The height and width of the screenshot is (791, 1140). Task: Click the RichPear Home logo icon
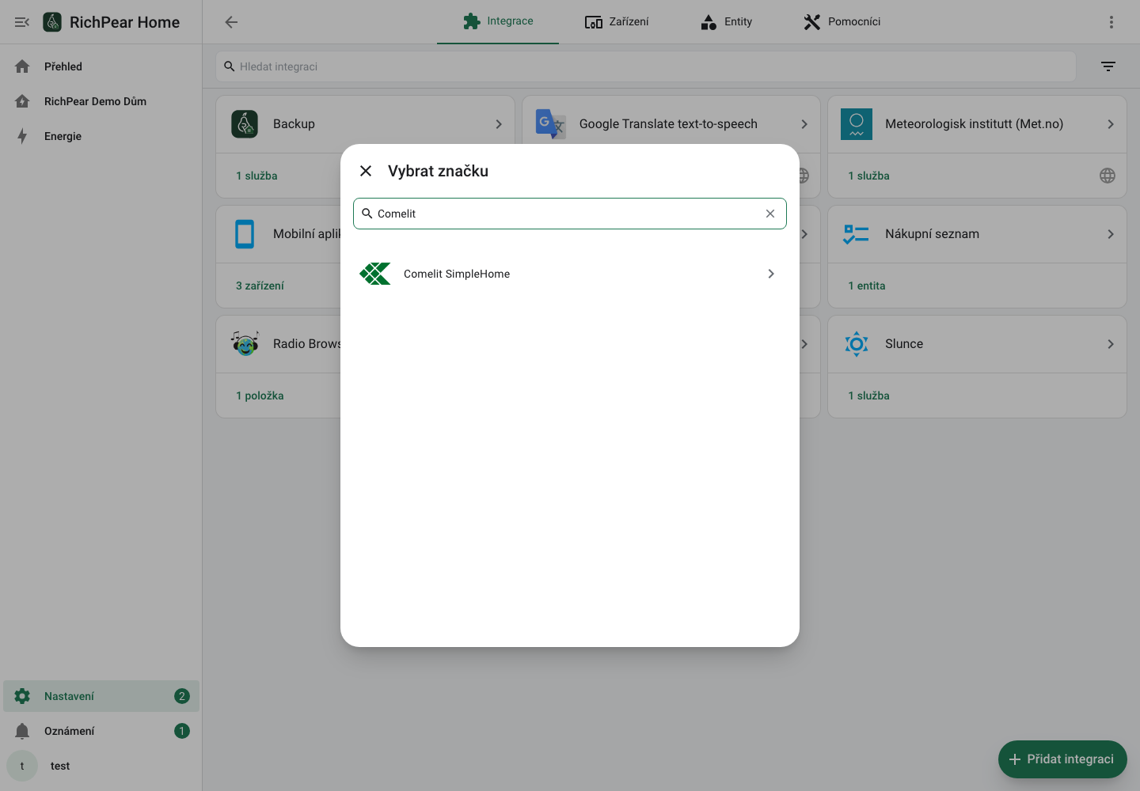(x=52, y=22)
